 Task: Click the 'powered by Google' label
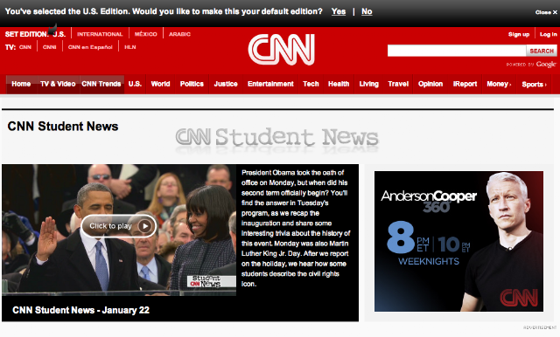point(531,65)
